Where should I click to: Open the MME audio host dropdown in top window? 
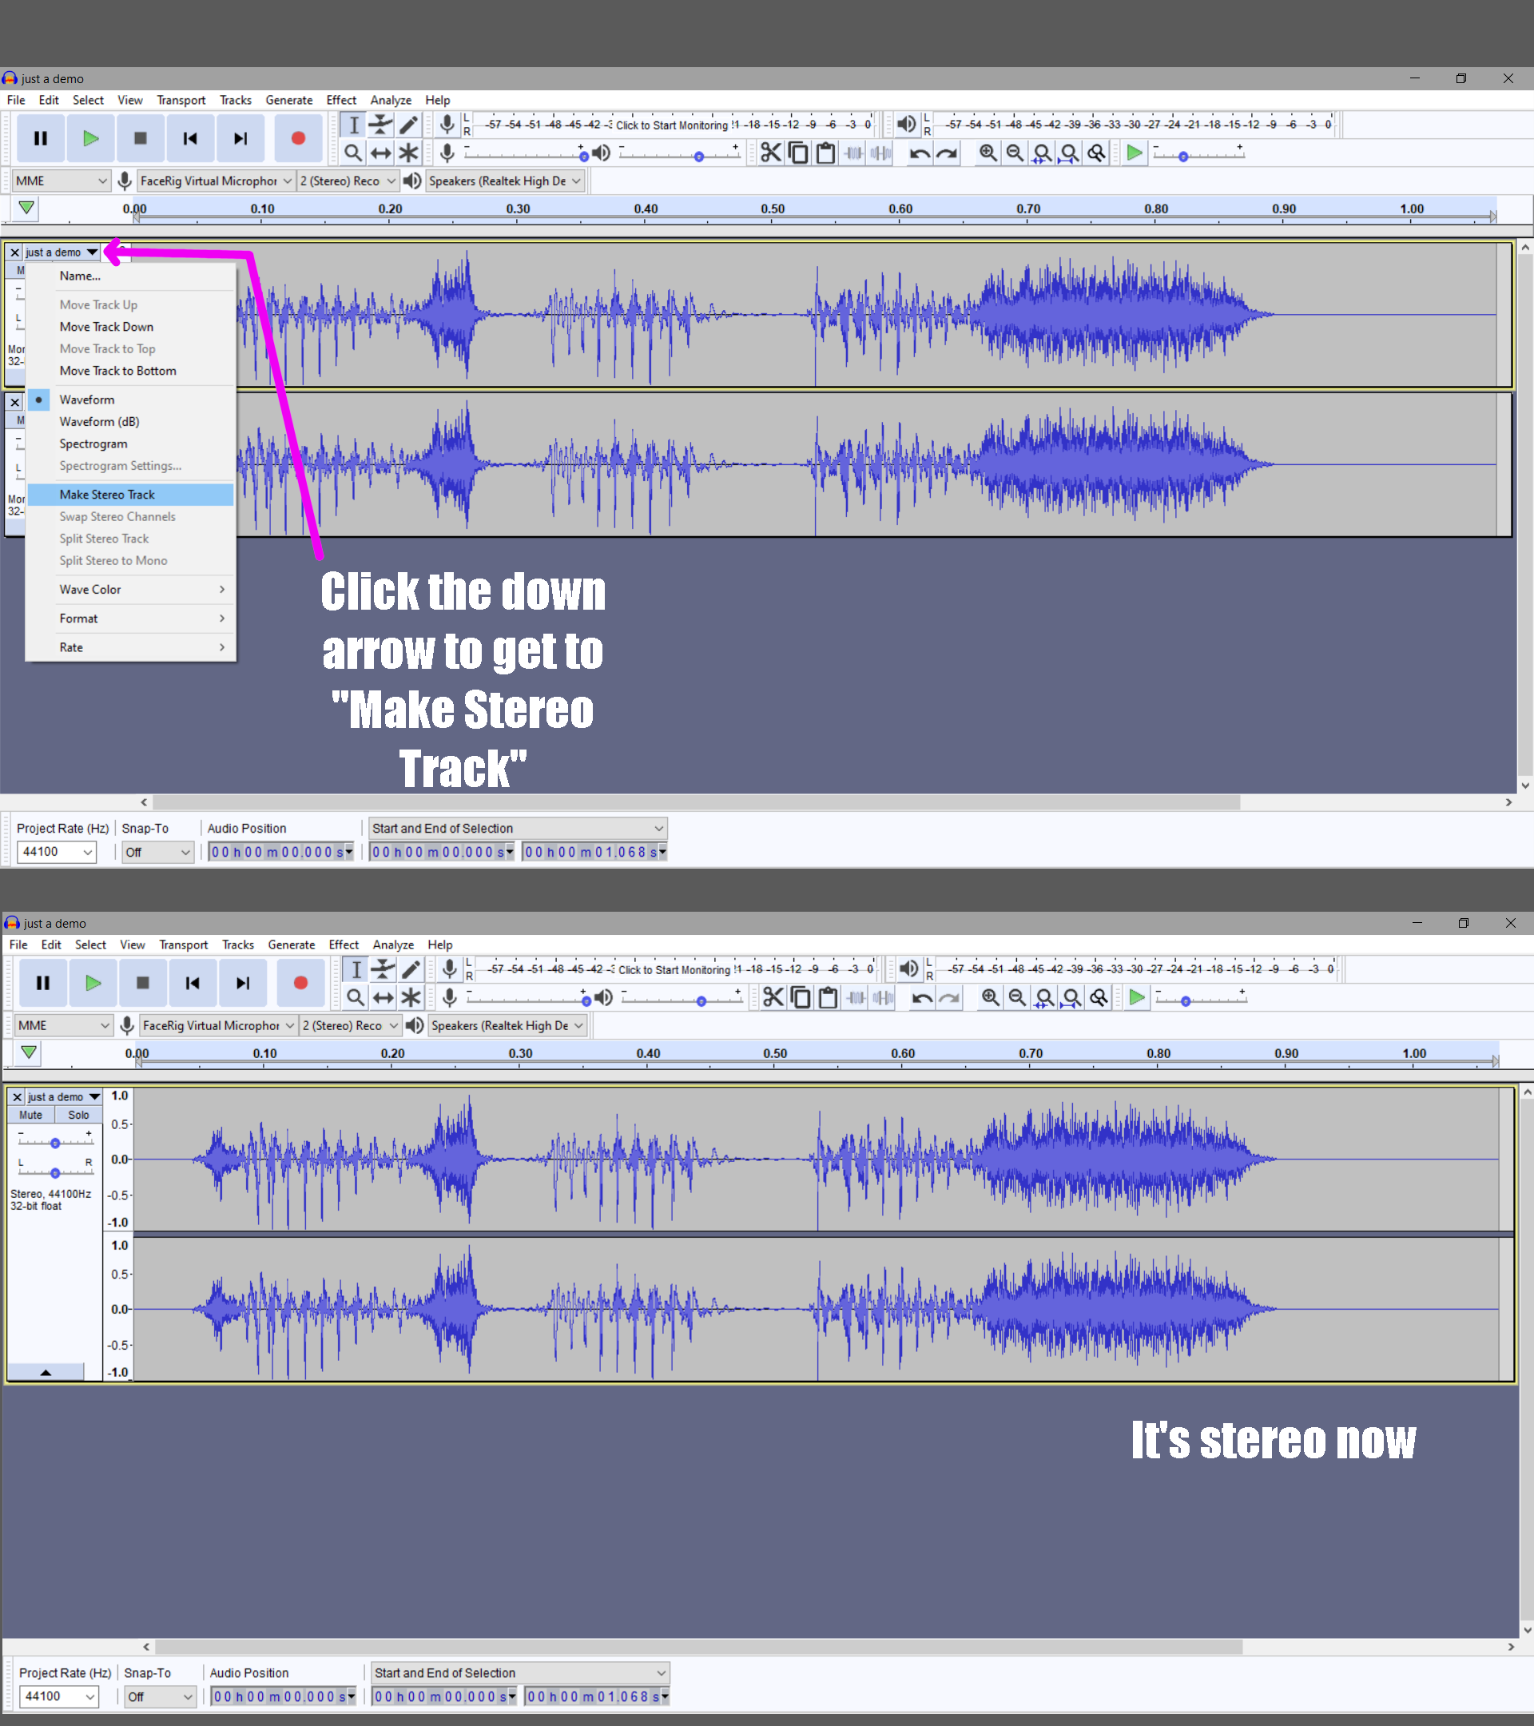[x=61, y=181]
